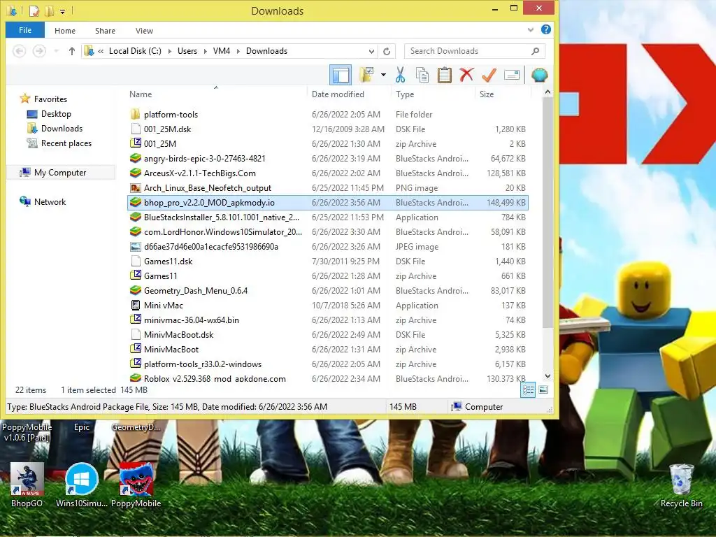Expand the breadcrumb overflow chevrons
Viewport: 716px width, 537px height.
tap(101, 51)
